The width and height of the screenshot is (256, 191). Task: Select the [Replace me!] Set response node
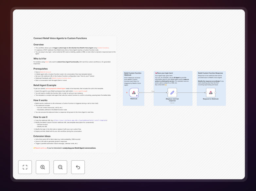172,93
